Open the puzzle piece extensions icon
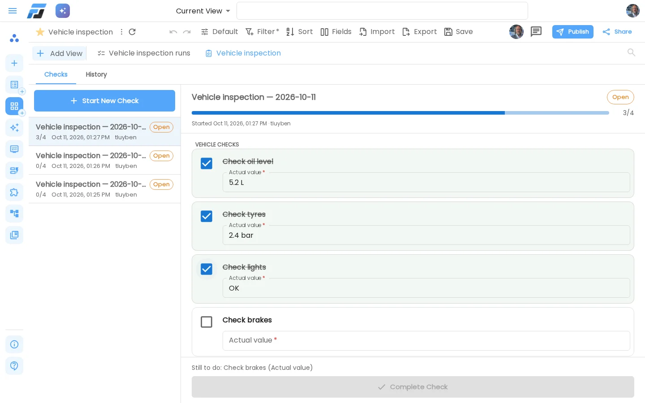Viewport: 645px width, 403px height. 14,192
